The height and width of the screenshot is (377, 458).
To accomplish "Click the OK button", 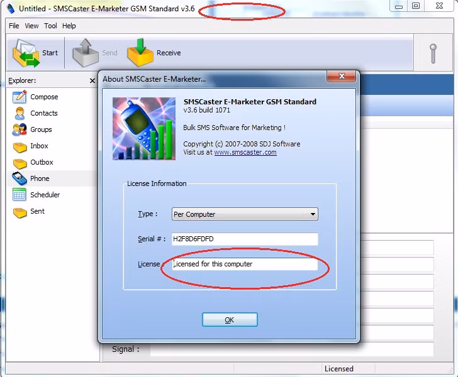I will point(230,320).
